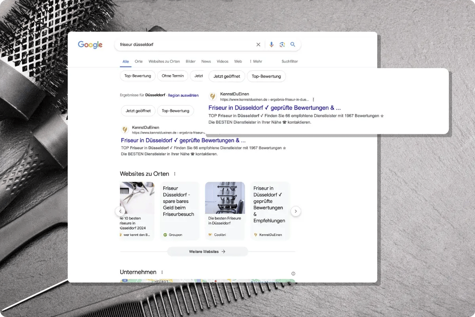This screenshot has height=317, width=475.
Task: Click into the 'friseur düsseldorf' search field
Action: pos(186,45)
